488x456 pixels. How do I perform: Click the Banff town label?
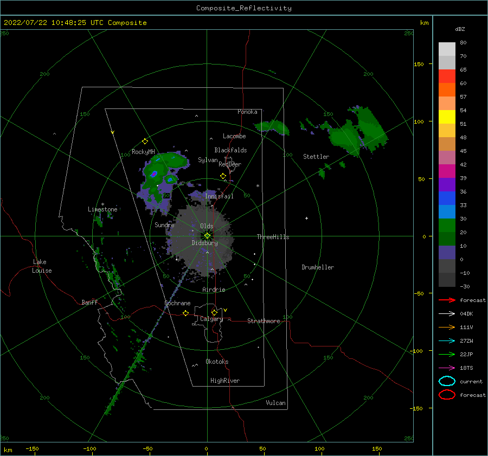point(89,302)
